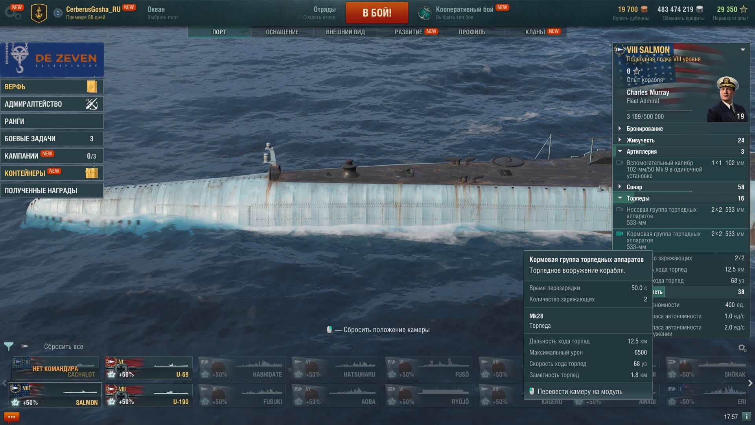This screenshot has width=755, height=425.
Task: Open the game settings gear icon
Action: point(13,13)
